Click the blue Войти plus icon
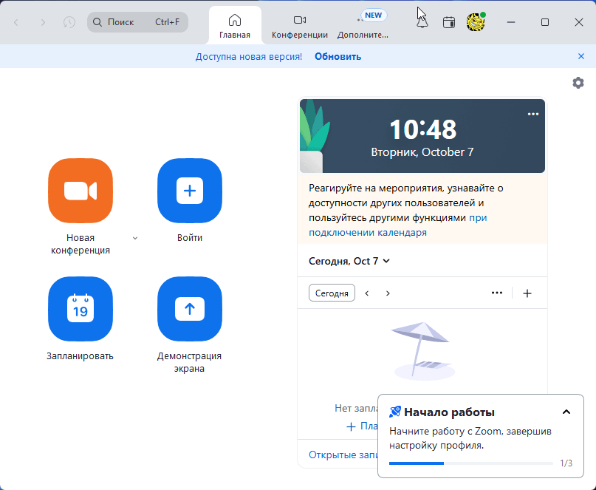 [190, 191]
